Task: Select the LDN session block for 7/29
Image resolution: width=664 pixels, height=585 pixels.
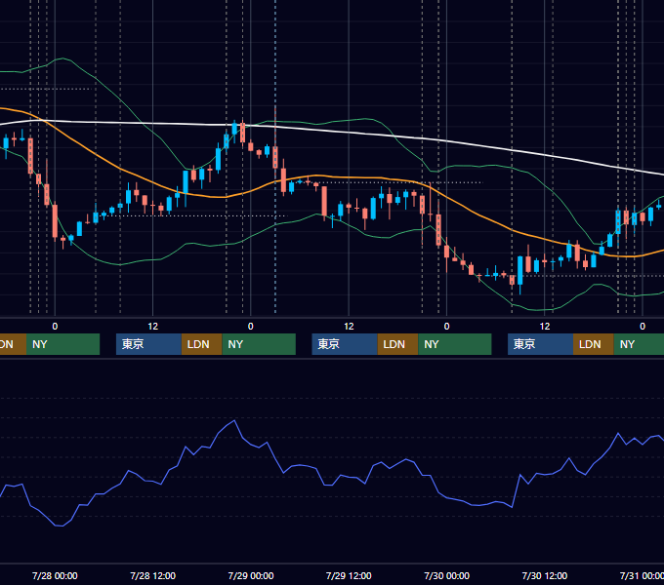Action: click(x=398, y=344)
